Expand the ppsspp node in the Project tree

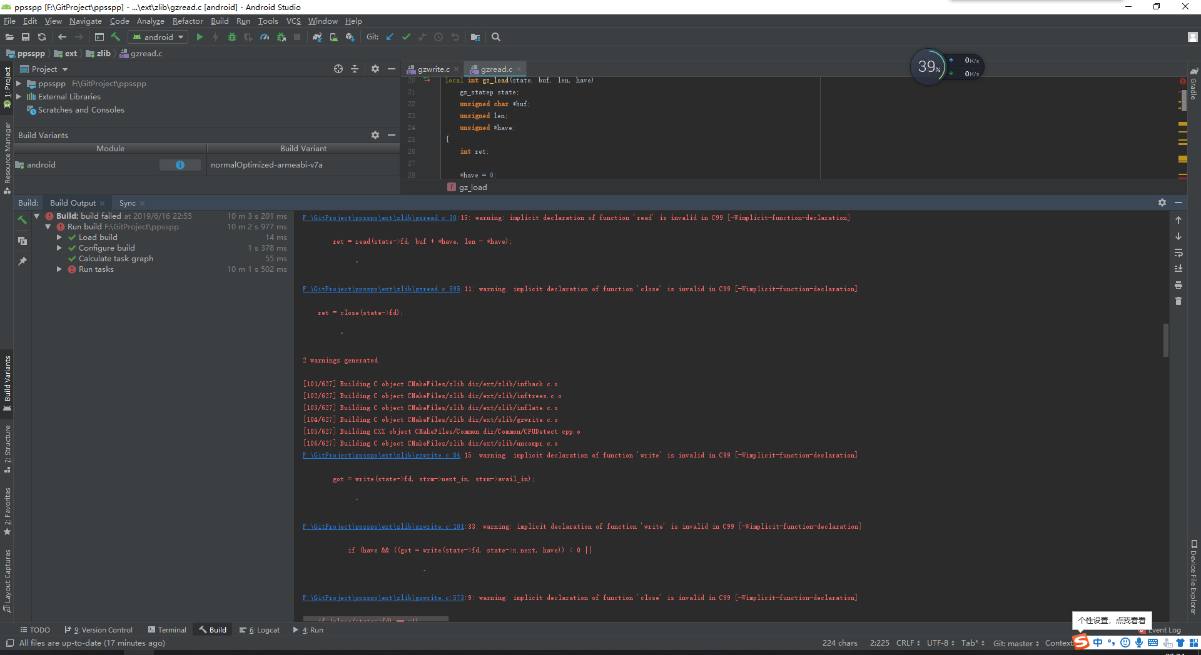[x=18, y=83]
